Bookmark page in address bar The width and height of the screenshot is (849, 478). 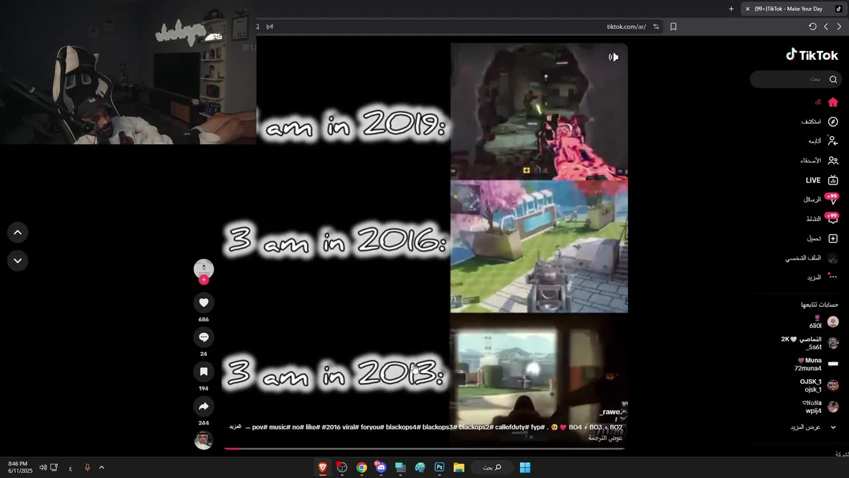pos(673,27)
